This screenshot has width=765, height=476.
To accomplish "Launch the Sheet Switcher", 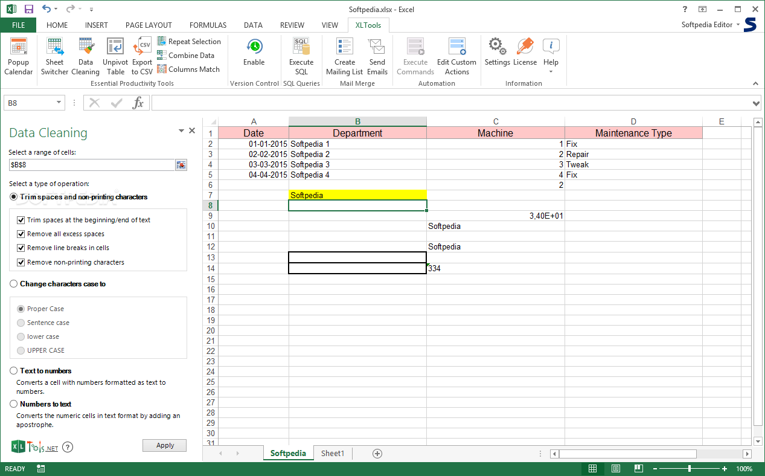I will (54, 56).
